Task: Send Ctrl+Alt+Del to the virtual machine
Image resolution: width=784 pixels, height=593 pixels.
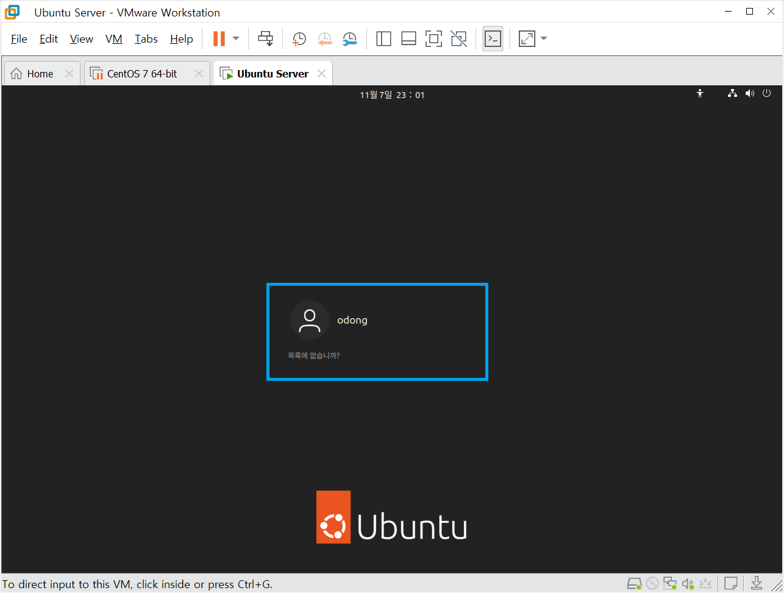Action: coord(265,39)
